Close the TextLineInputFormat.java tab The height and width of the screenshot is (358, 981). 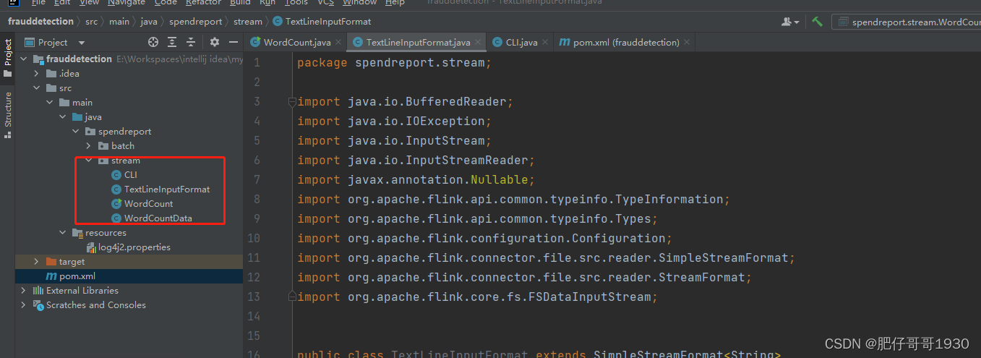pos(479,43)
